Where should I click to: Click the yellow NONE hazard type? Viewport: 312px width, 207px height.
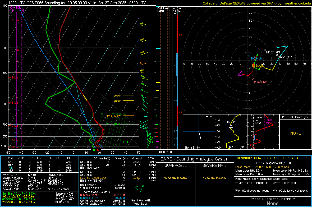click(295, 133)
